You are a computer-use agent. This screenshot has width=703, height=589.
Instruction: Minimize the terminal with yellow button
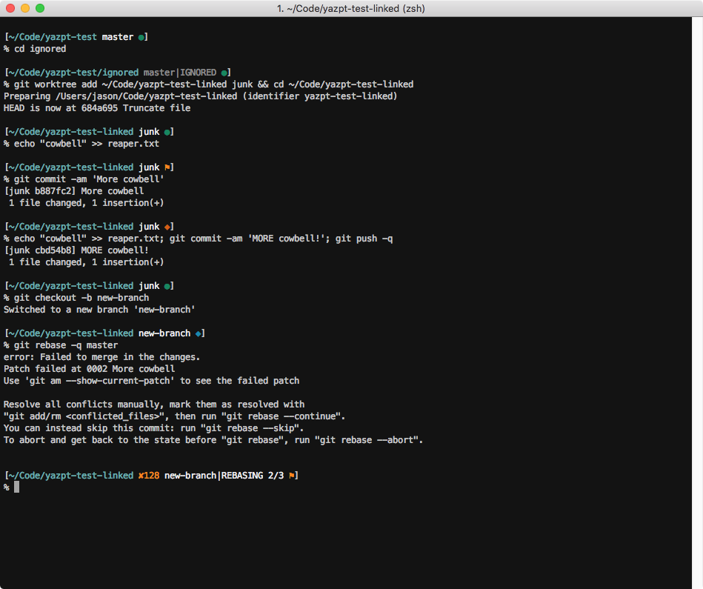pyautogui.click(x=25, y=8)
